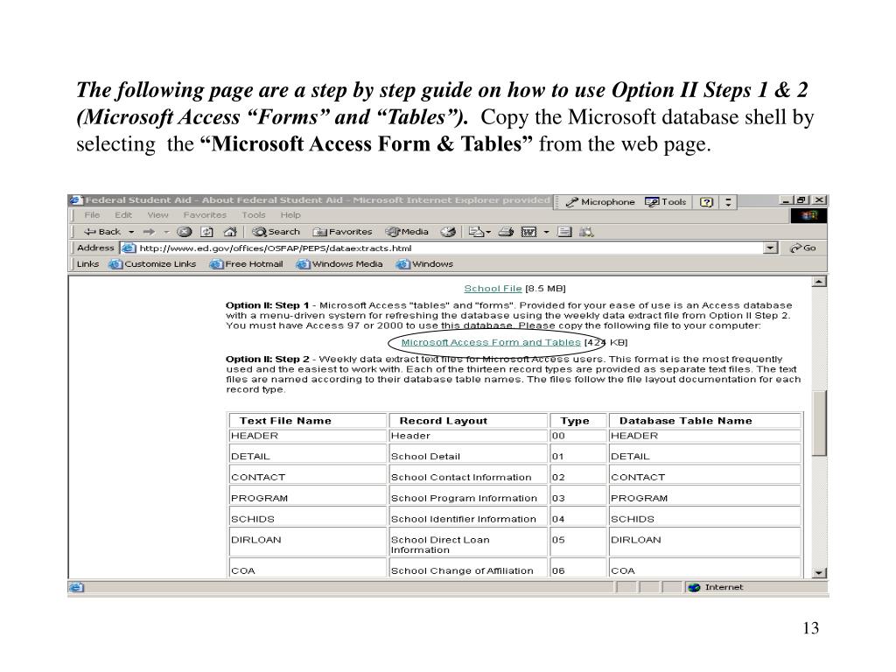This screenshot has width=896, height=672.
Task: Open the Free Hotmail links-bar shortcut
Action: pos(246,264)
